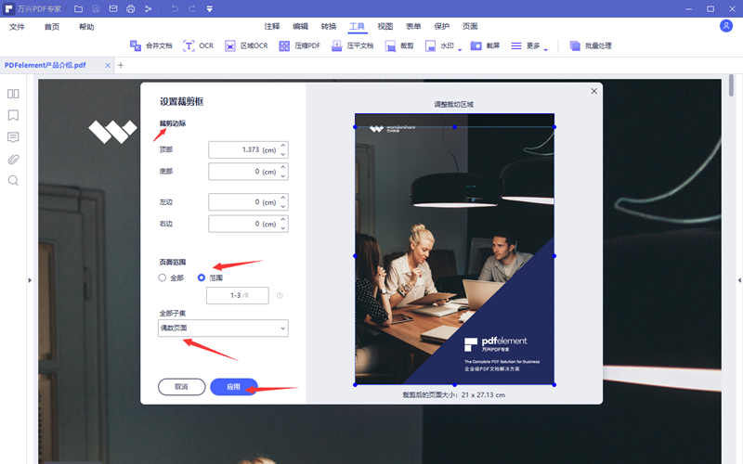The image size is (743, 464).
Task: Click the redo arrow icon
Action: point(192,8)
